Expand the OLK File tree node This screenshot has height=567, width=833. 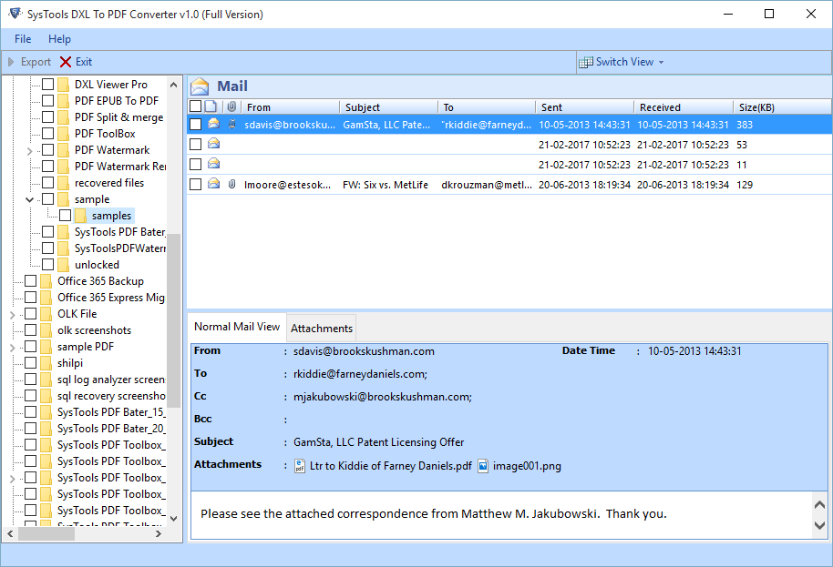pos(11,313)
